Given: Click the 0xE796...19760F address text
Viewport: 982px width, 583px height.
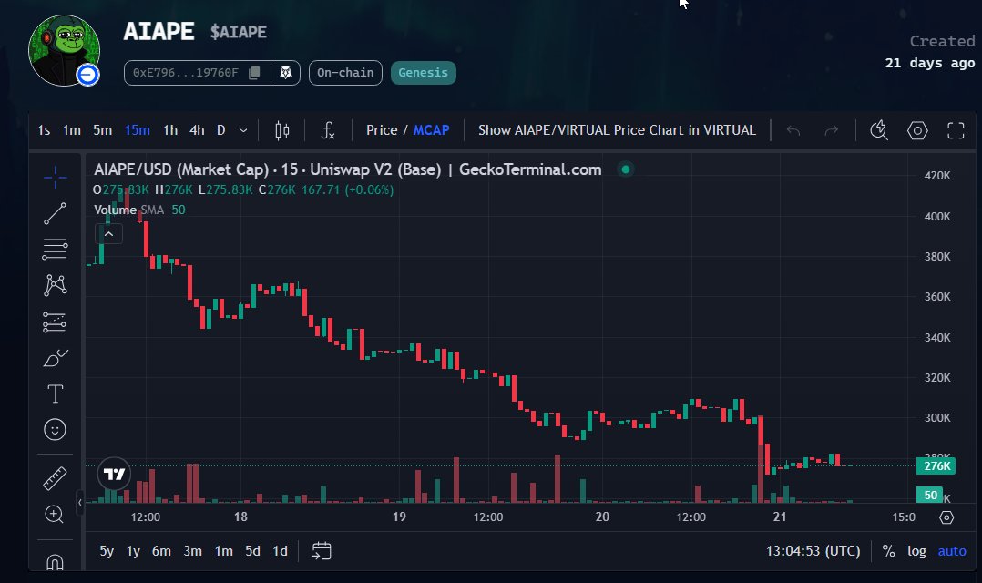Looking at the screenshot, I should pyautogui.click(x=186, y=73).
